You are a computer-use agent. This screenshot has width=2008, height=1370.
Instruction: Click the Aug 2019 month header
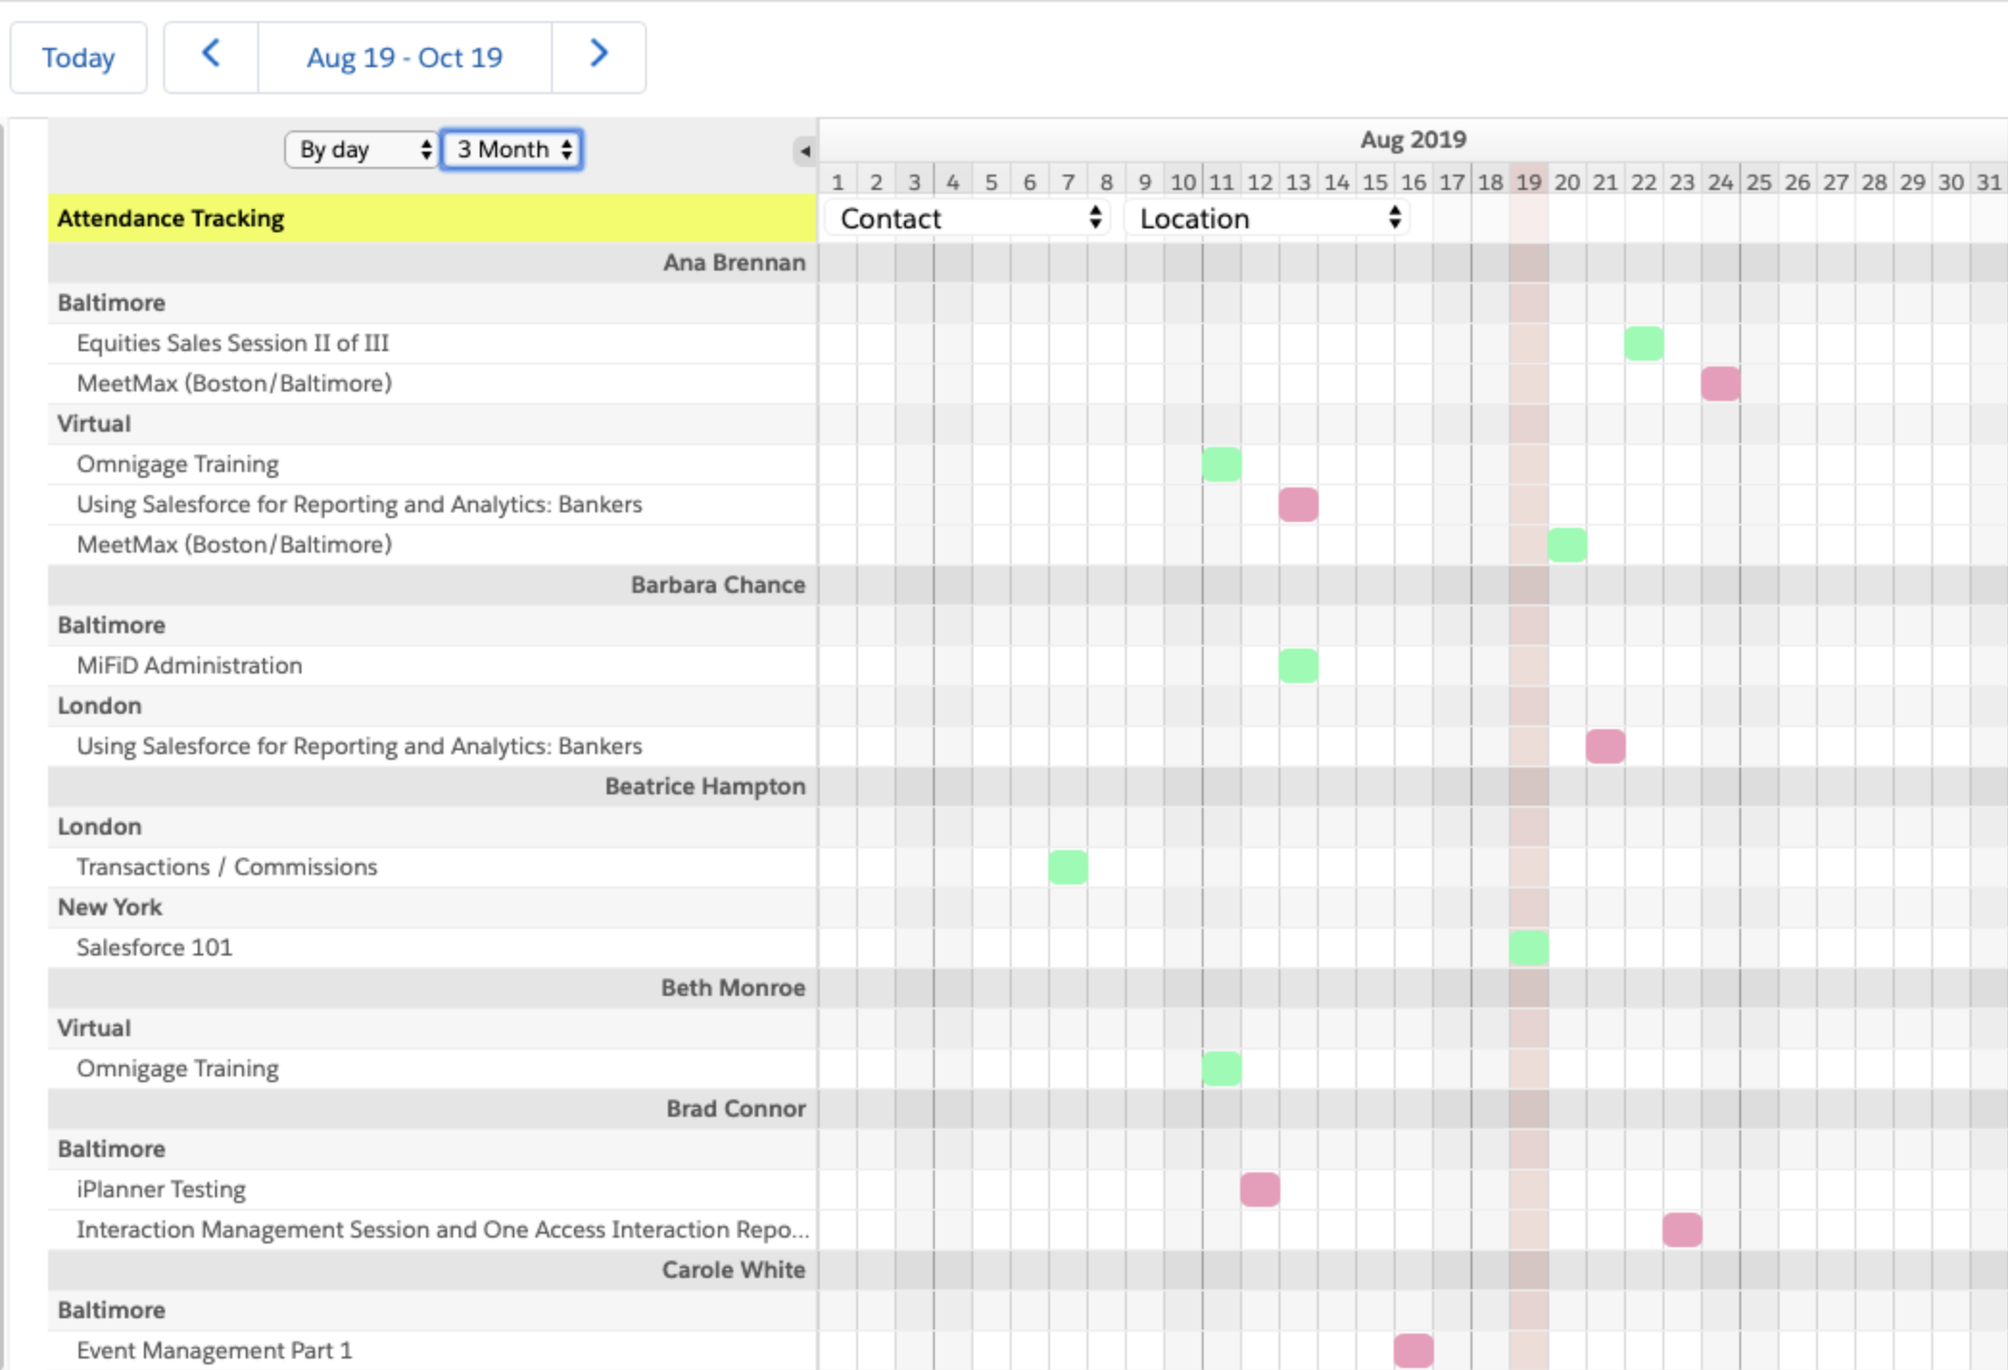[x=1413, y=138]
